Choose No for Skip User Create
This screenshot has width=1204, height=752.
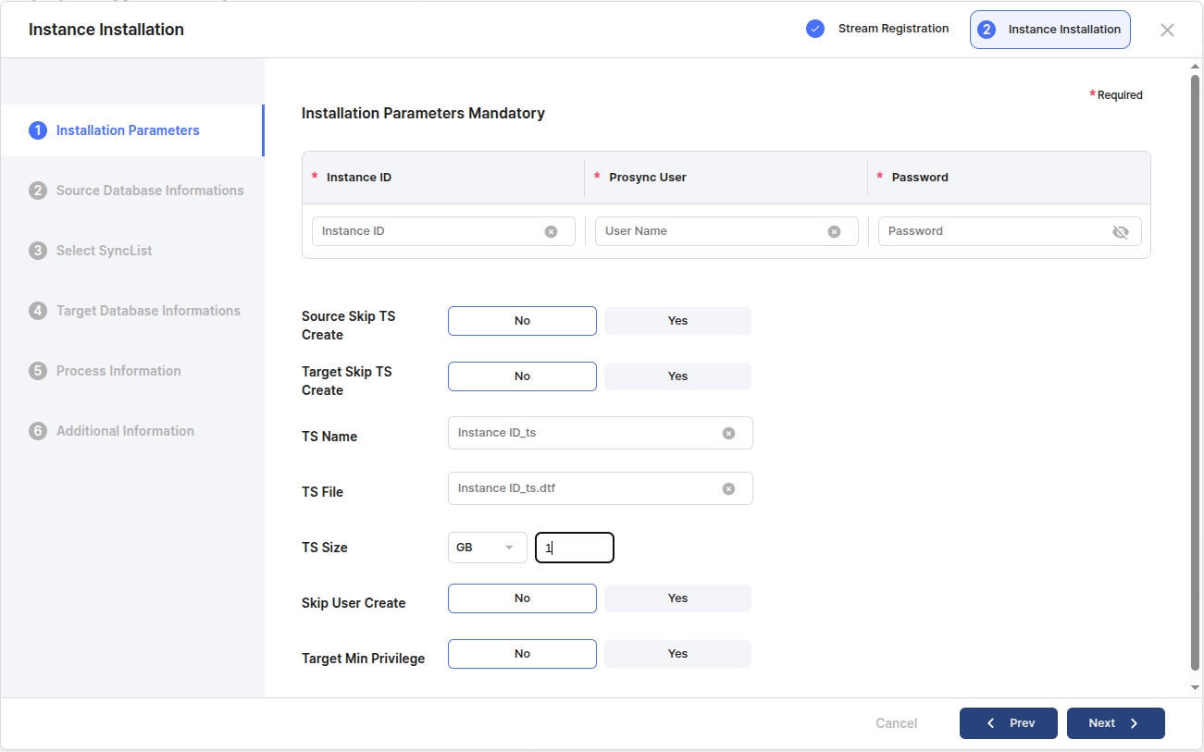click(522, 598)
